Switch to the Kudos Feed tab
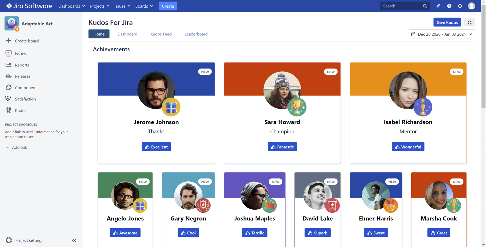Viewport: 486px width, 247px height. pos(161,34)
